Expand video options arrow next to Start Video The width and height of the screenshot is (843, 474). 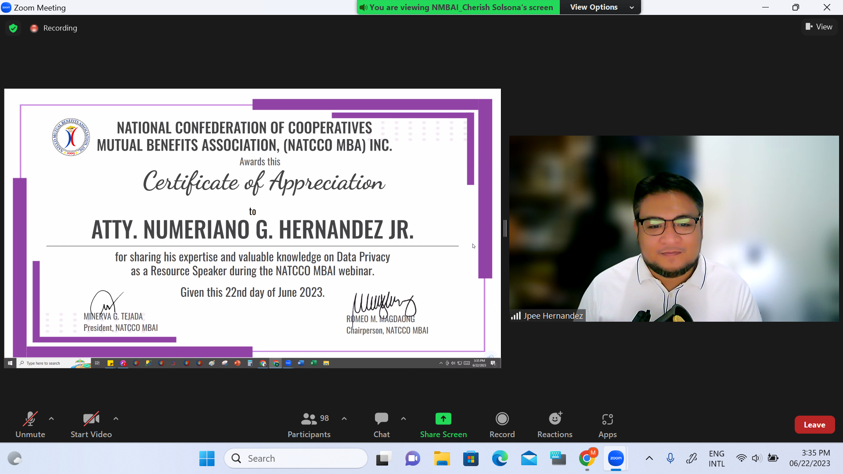pyautogui.click(x=116, y=419)
